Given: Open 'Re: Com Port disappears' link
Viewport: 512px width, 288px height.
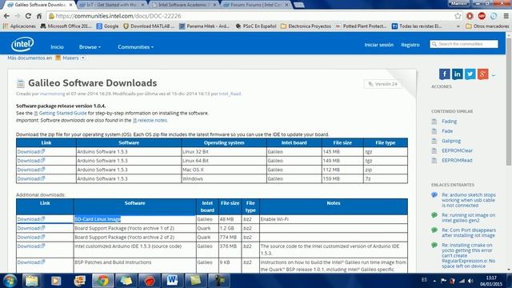Looking at the screenshot, I should tap(469, 233).
